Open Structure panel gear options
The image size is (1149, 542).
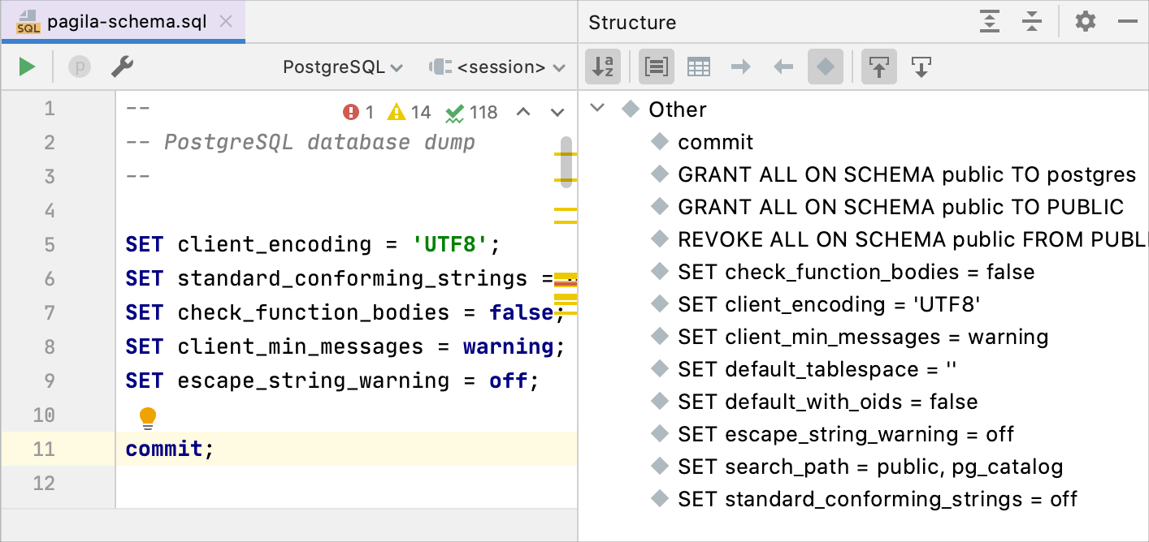1085,22
